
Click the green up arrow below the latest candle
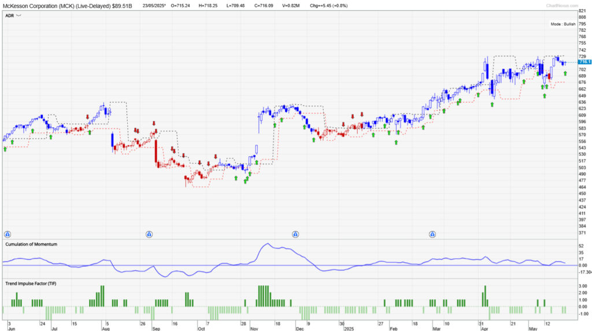coord(565,73)
